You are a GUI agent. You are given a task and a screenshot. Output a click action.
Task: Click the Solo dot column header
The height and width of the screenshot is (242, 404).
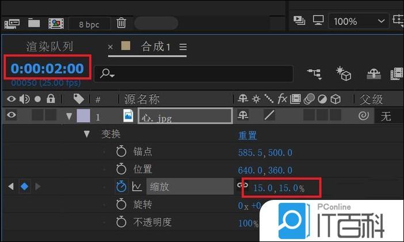point(37,99)
